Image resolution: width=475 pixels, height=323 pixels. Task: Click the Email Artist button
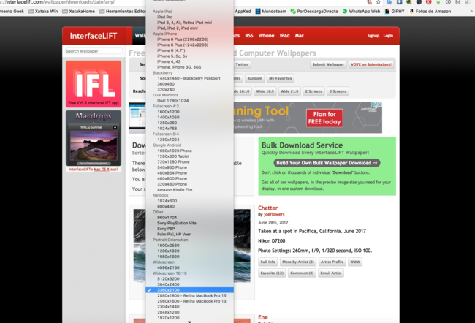[331, 273]
